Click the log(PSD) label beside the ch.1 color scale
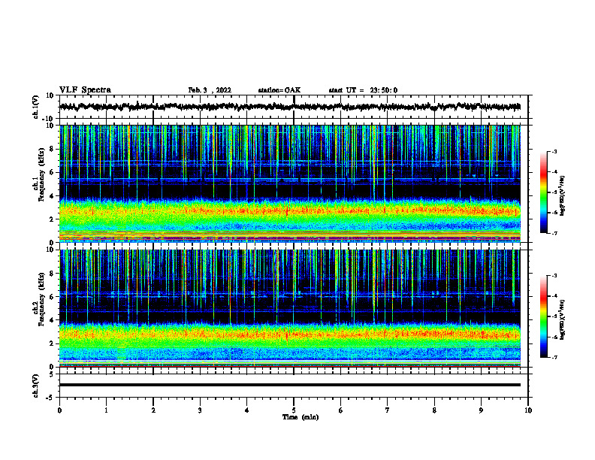The image size is (595, 460). pos(563,196)
